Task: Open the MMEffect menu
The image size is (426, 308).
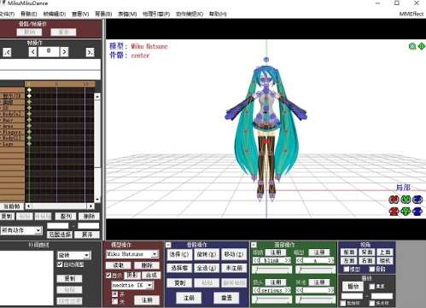Action: (411, 14)
